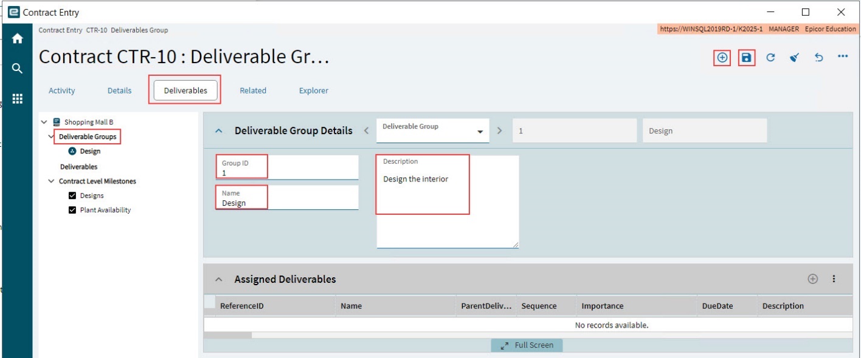Click the read-only field showing 1
The width and height of the screenshot is (861, 358).
[575, 130]
